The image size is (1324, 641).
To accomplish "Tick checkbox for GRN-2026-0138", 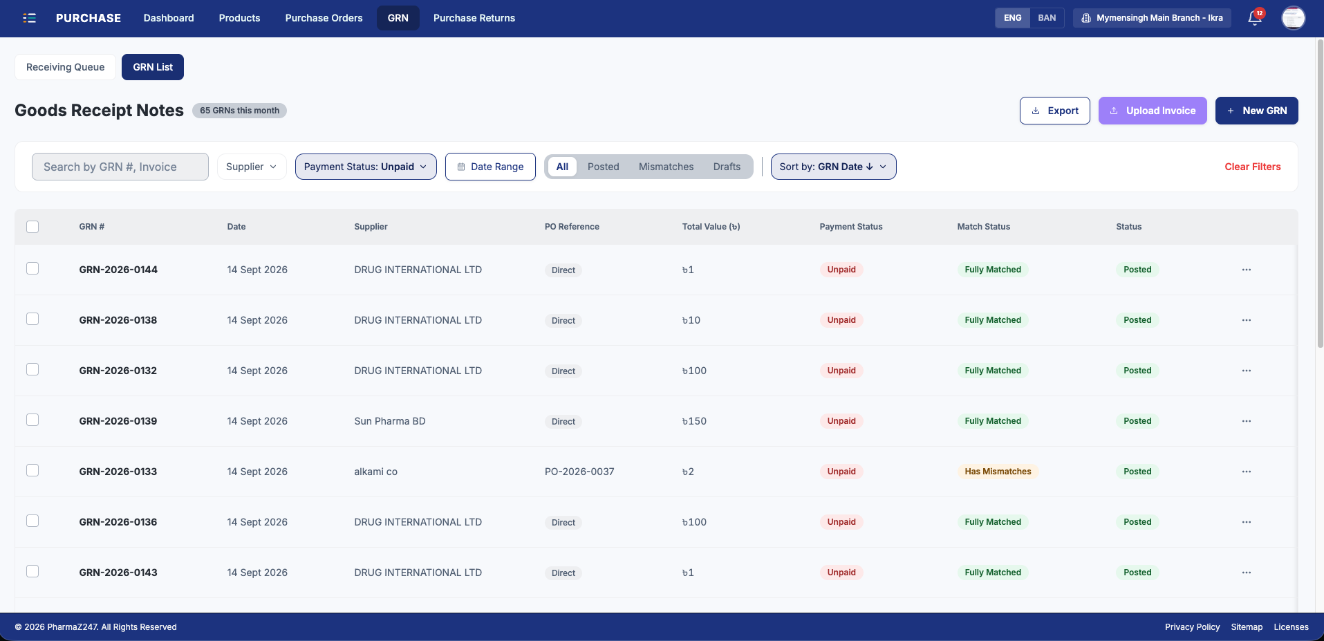I will pos(32,319).
